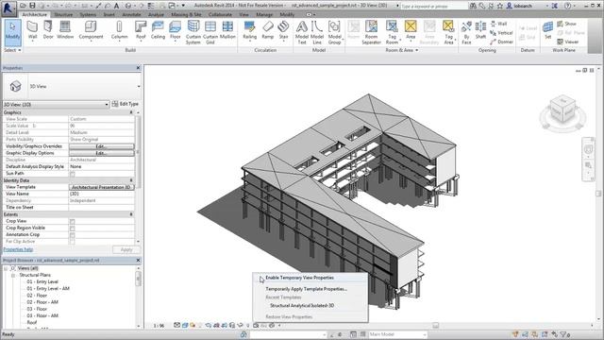The image size is (604, 340).
Task: Collapse the Extents properties section
Action: 131,214
